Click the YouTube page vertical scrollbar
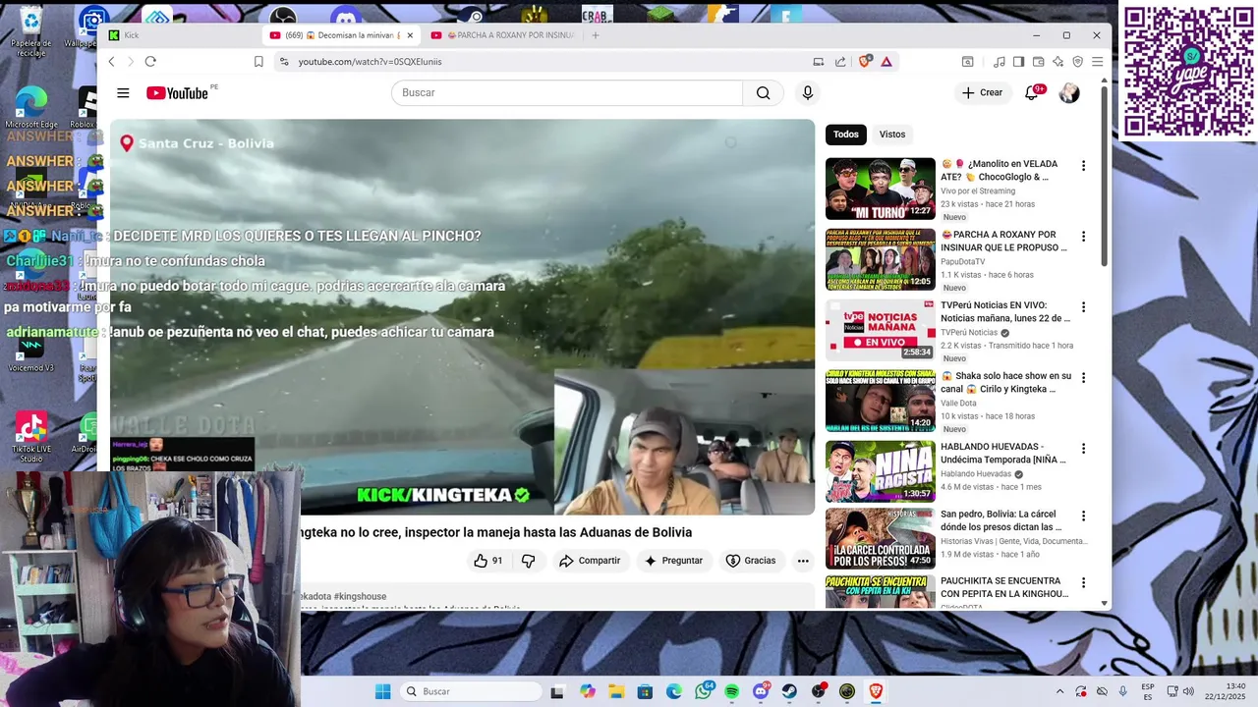 (1104, 177)
